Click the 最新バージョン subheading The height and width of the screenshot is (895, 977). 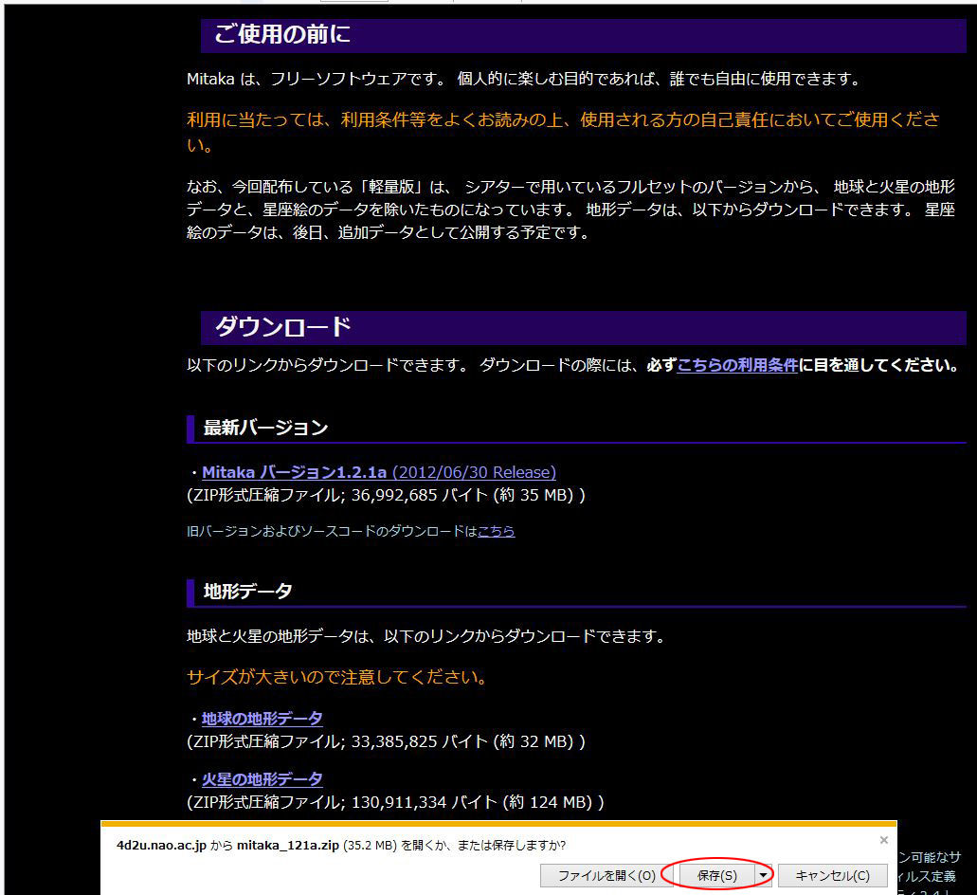pyautogui.click(x=265, y=429)
